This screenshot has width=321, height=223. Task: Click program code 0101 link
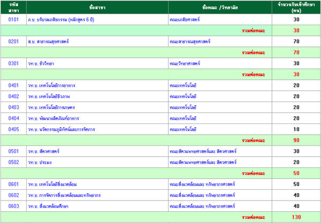point(13,19)
